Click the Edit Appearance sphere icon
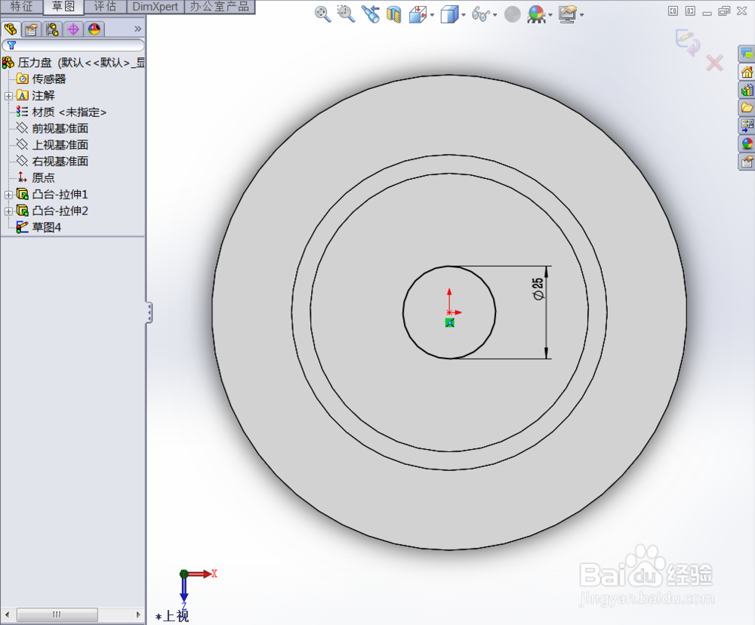This screenshot has height=625, width=755. point(513,14)
